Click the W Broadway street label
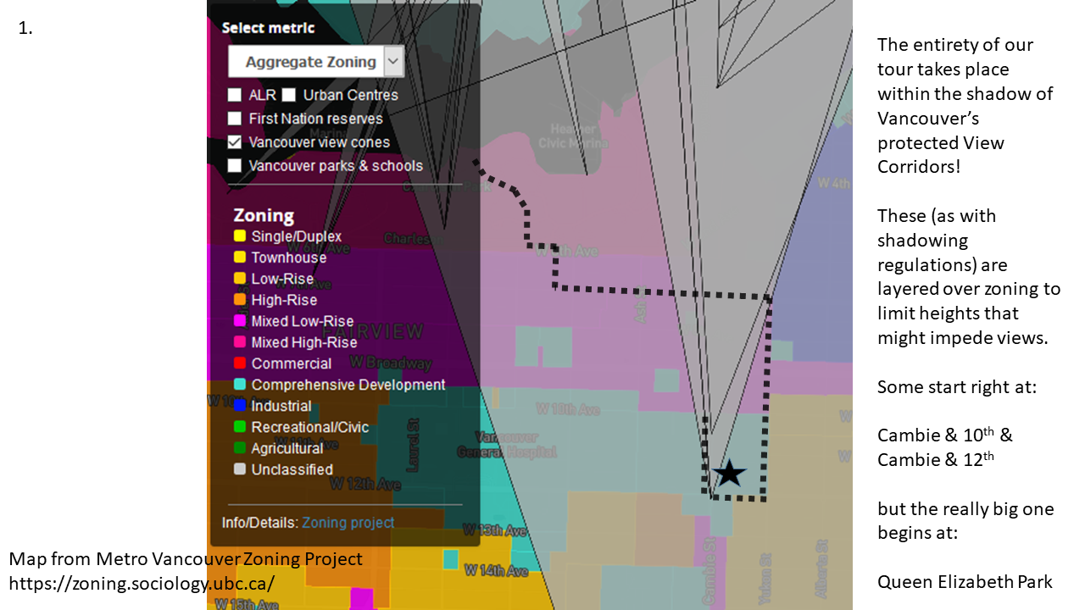The height and width of the screenshot is (610, 1085). pyautogui.click(x=392, y=363)
